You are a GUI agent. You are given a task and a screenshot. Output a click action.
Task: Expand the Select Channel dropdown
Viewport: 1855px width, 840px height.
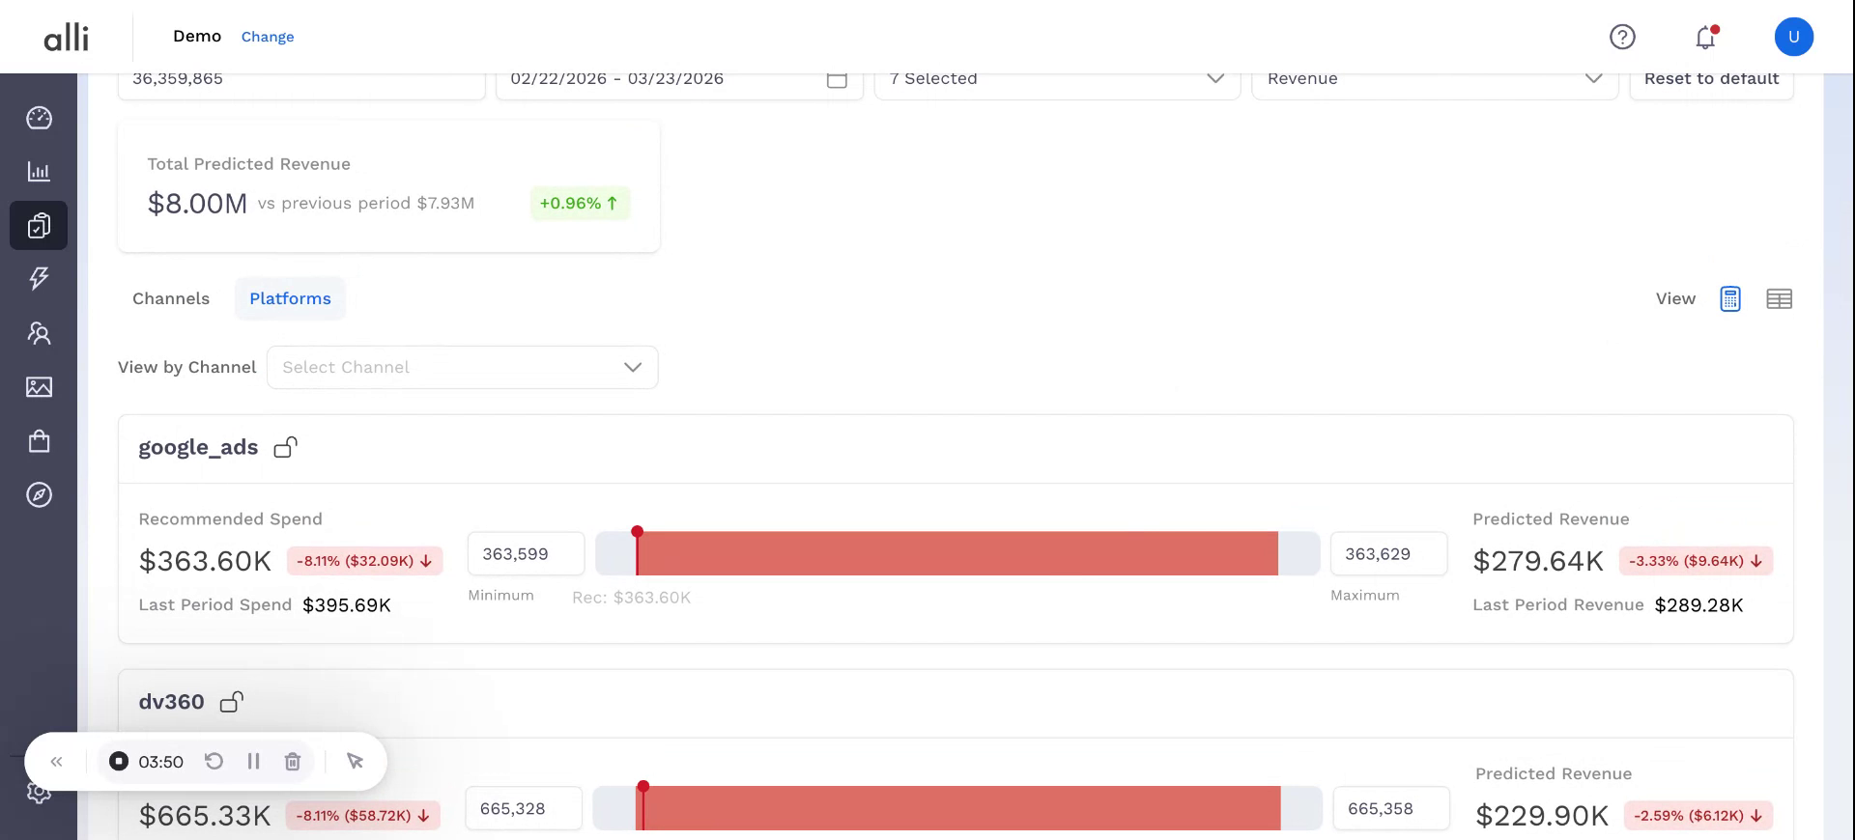tap(462, 368)
